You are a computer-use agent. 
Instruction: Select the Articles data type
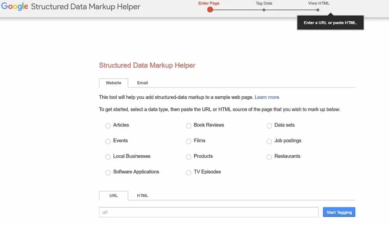pos(108,126)
